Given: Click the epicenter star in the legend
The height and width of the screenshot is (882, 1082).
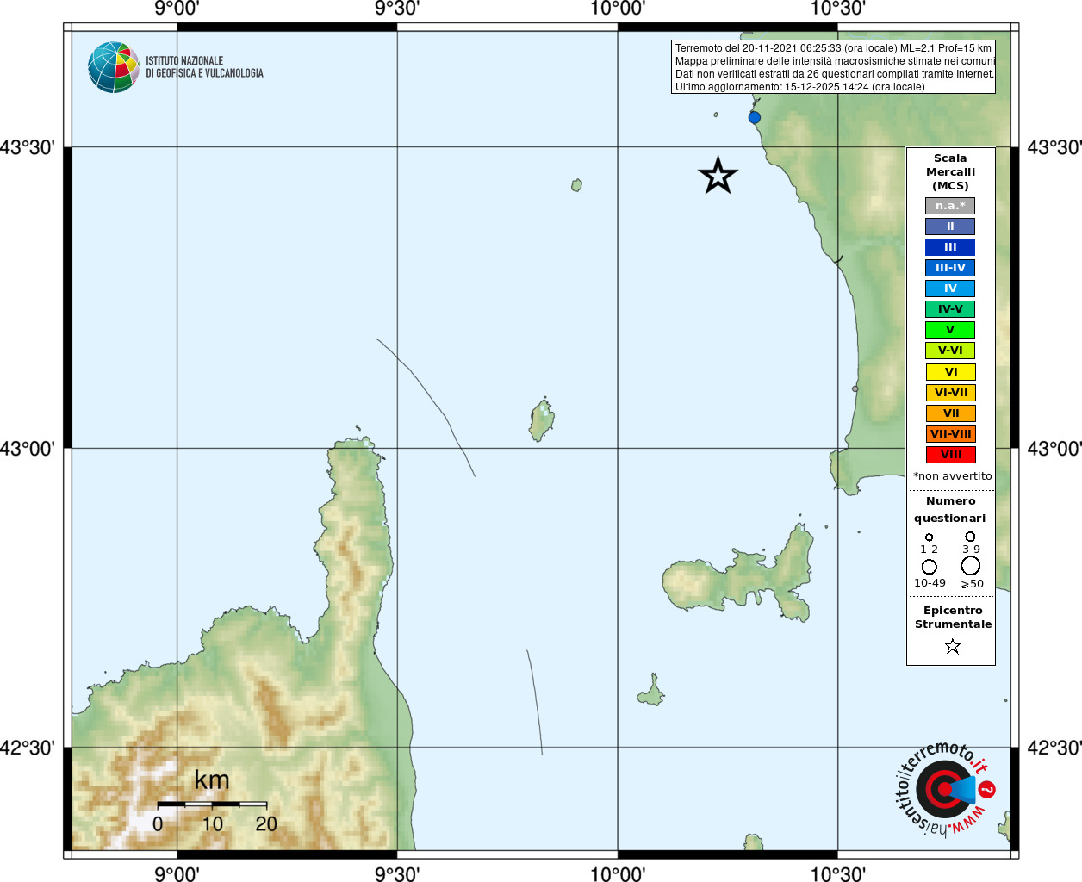Looking at the screenshot, I should point(952,646).
